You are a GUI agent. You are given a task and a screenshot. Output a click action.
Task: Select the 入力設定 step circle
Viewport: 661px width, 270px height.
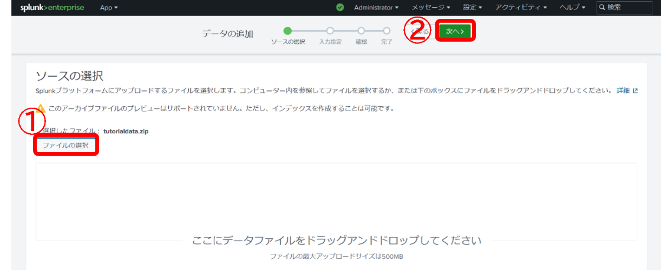(x=330, y=31)
